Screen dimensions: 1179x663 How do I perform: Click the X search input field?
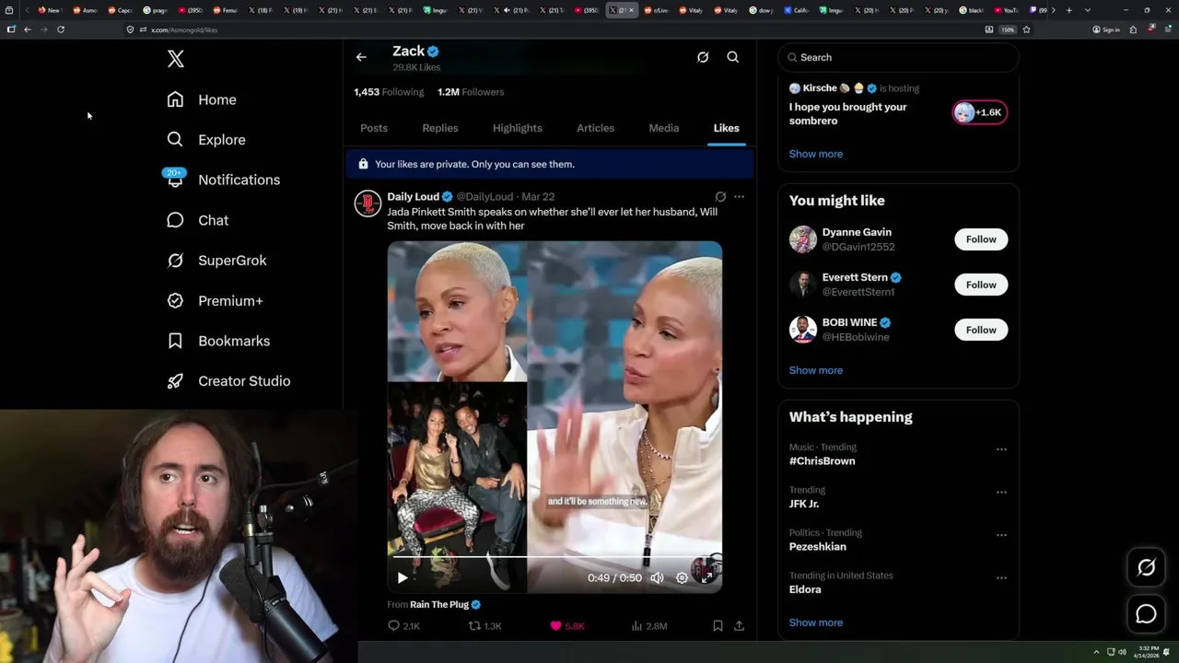point(898,57)
